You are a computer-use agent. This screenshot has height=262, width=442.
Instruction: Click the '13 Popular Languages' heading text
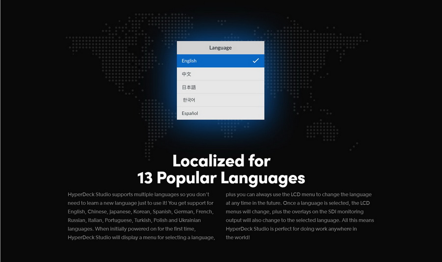[x=221, y=177]
